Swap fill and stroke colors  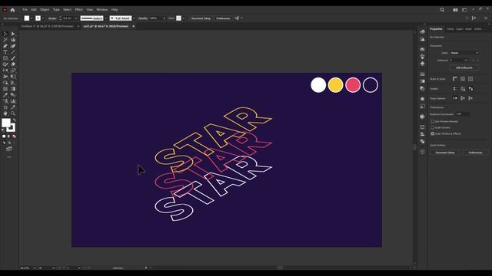[14, 120]
